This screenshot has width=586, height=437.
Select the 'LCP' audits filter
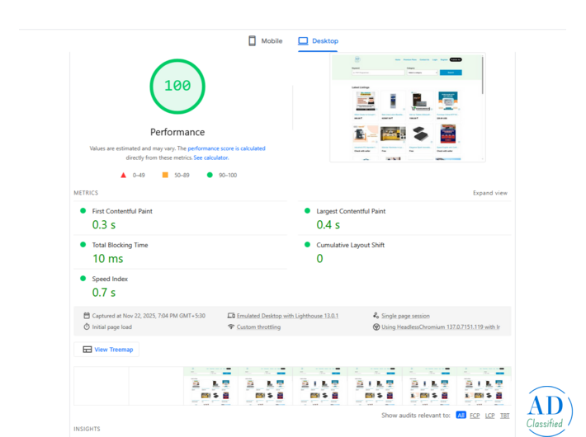click(x=489, y=416)
